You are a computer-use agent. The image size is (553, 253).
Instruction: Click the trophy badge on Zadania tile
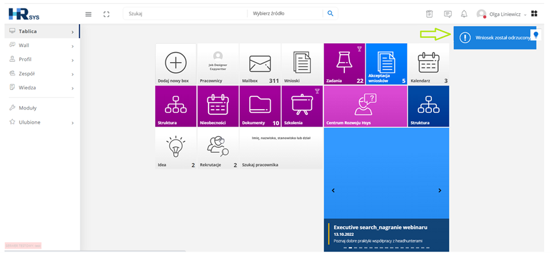(x=360, y=49)
